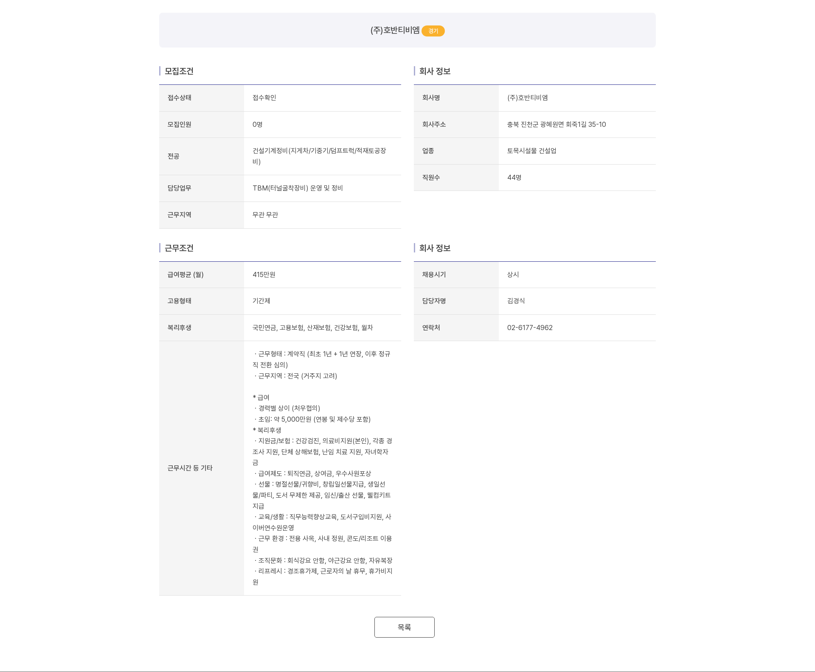Click the 급여평균 (월) row label
815x672 pixels.
185,275
